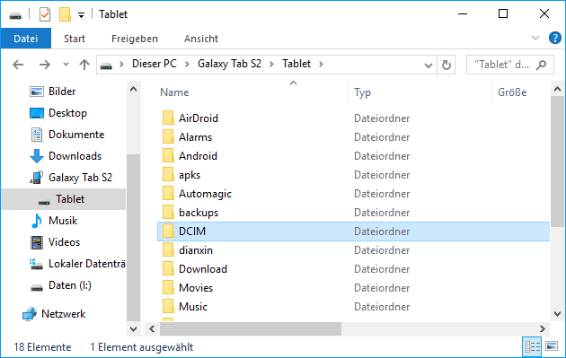
Task: Select Netzwerk in the navigation pane
Action: coord(63,314)
